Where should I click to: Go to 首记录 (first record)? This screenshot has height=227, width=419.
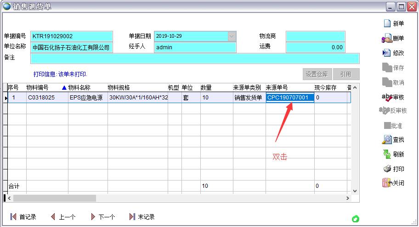coord(23,217)
